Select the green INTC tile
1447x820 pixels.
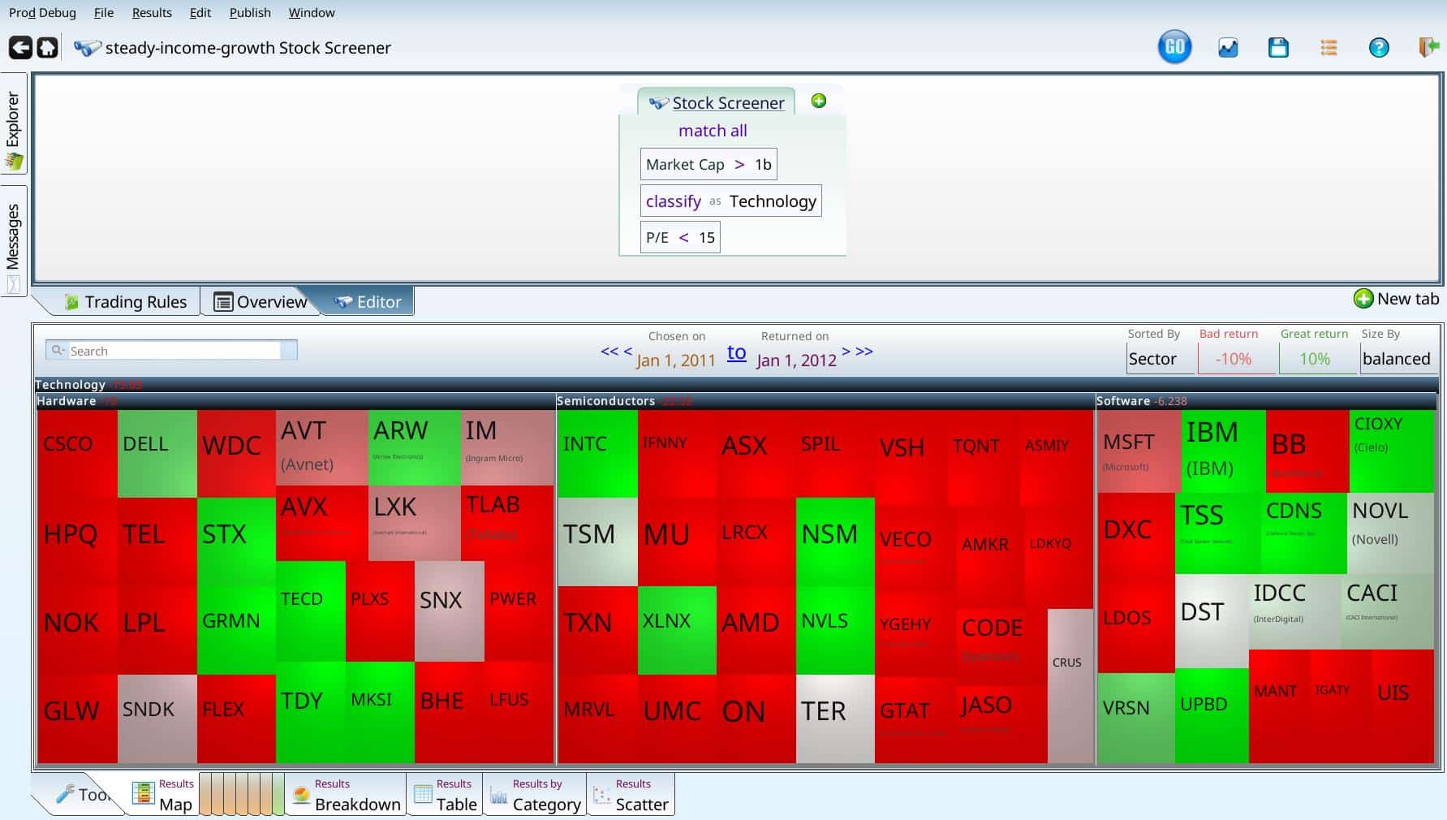click(597, 454)
